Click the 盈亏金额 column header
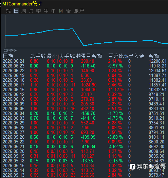This screenshot has height=178, width=168. click(92, 56)
